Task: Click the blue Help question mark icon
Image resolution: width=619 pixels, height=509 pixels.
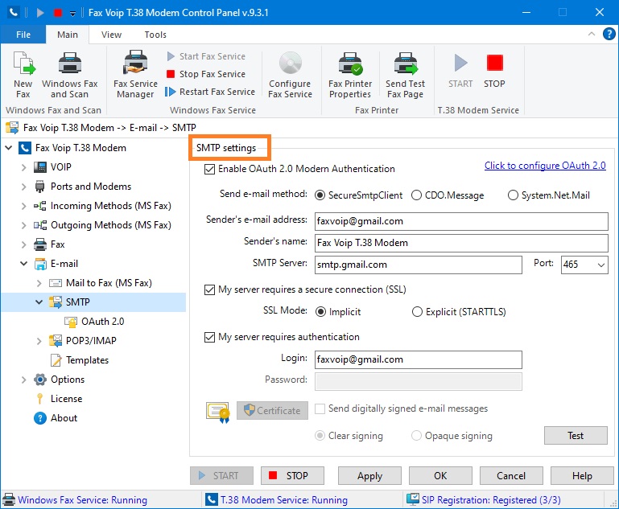Action: pyautogui.click(x=609, y=34)
